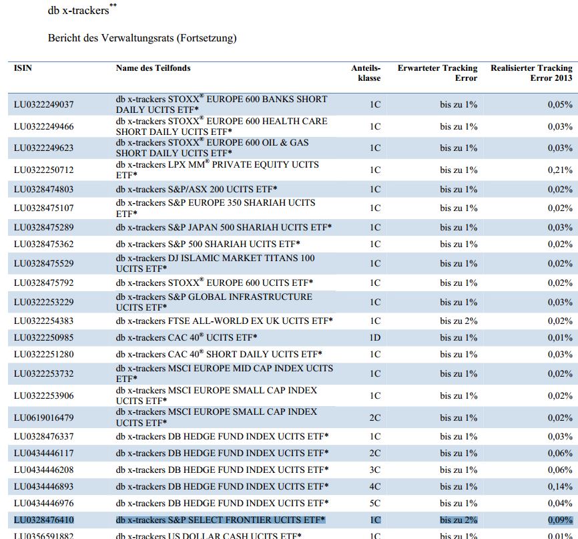
Task: Click the EUROPE 600 HEALTH CARE fund name
Action: pyautogui.click(x=222, y=126)
